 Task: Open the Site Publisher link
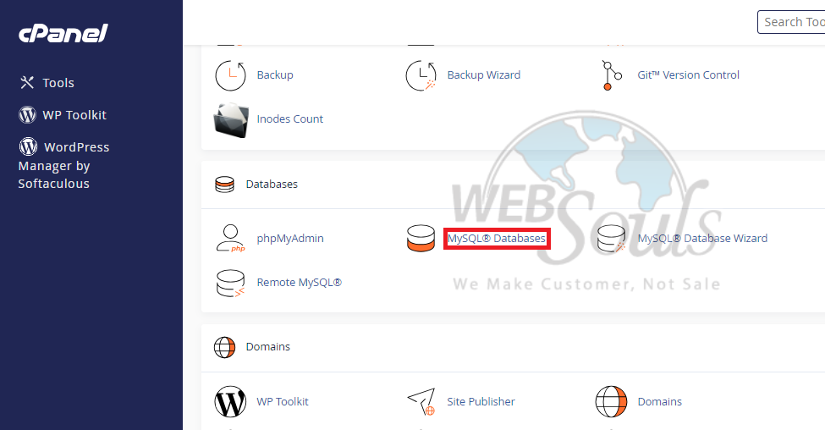481,401
